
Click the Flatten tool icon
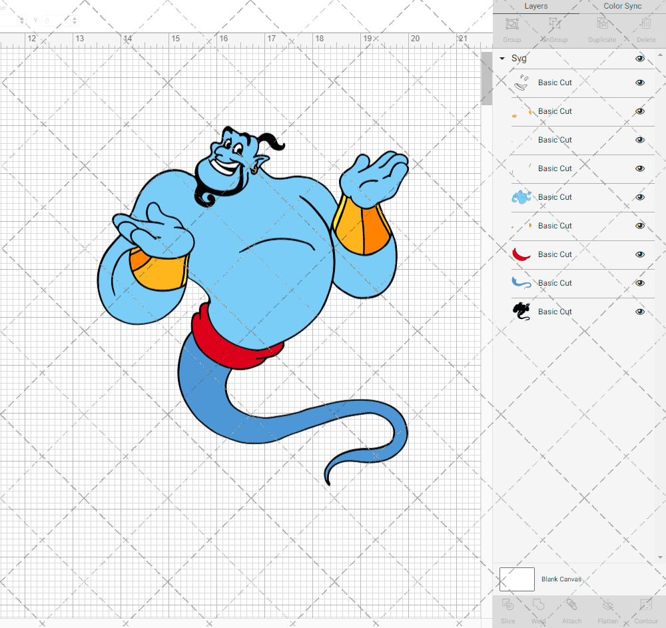tap(607, 605)
